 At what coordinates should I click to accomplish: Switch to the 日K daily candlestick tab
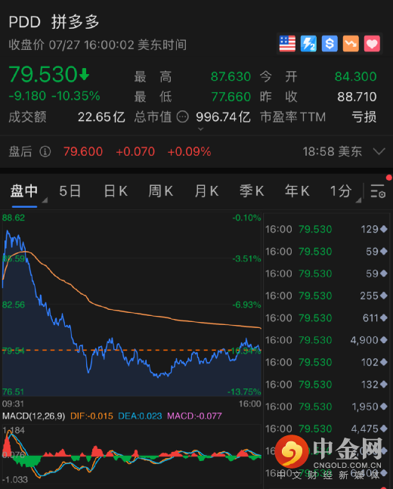116,191
